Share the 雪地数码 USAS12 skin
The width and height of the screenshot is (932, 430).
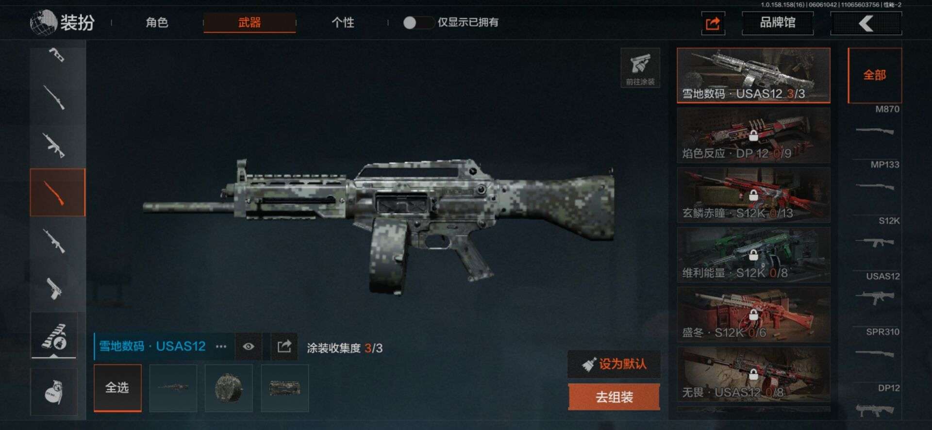click(284, 347)
